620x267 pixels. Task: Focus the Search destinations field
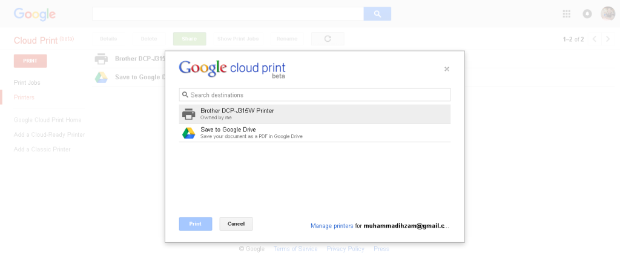click(x=315, y=95)
